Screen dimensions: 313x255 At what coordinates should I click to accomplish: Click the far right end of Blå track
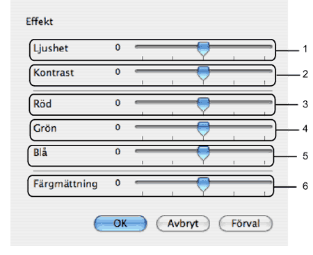(x=270, y=151)
